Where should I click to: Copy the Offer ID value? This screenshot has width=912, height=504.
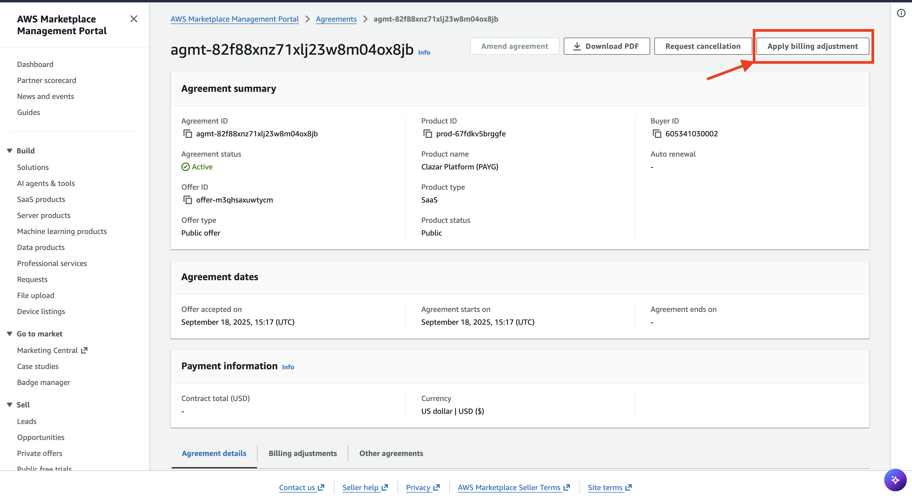point(187,200)
